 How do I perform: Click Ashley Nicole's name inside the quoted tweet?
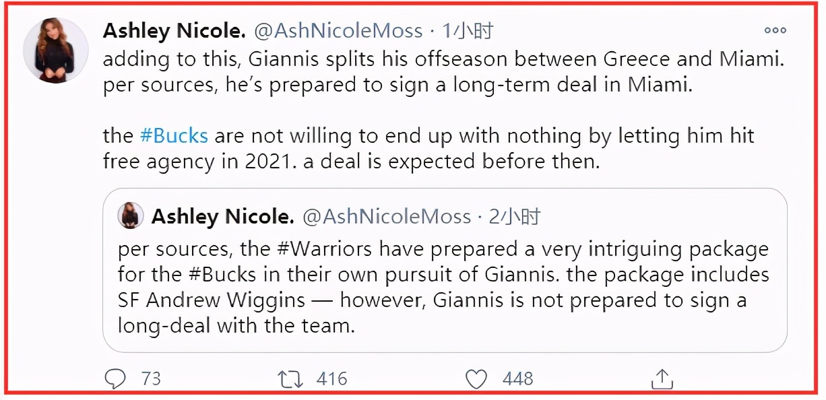point(222,216)
